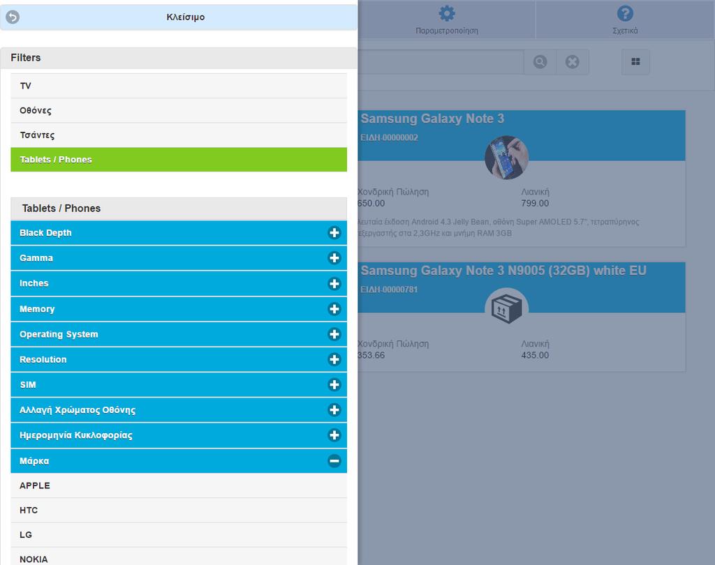This screenshot has width=715, height=565.
Task: Expand Operating System filter plus icon
Action: 334,334
